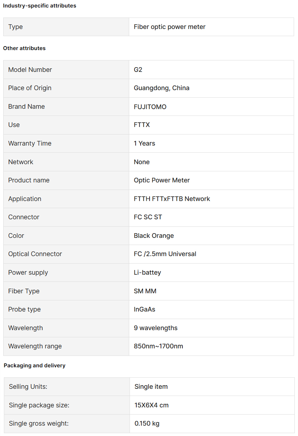Click the FTTX use value

point(142,125)
